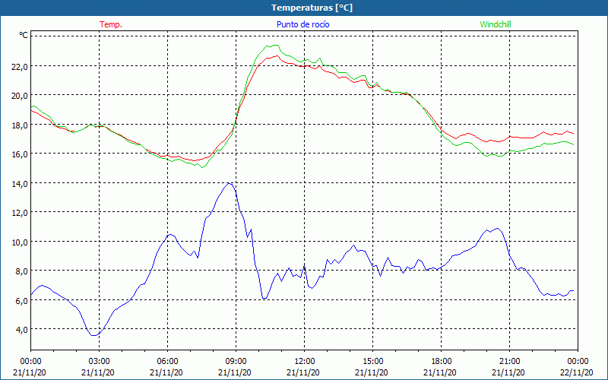Click the 12:00 time axis label

(x=305, y=362)
